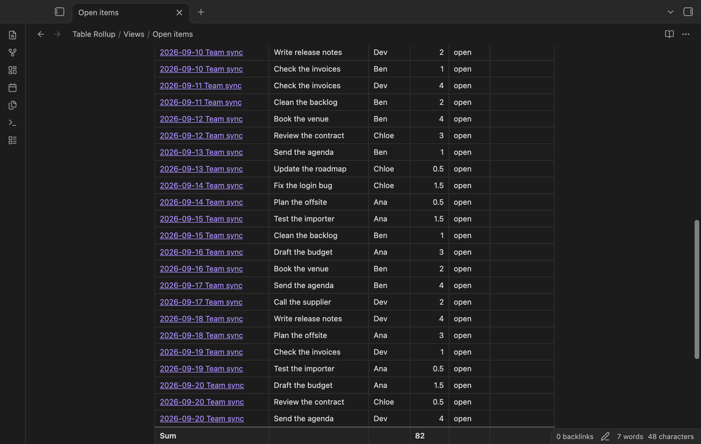The image size is (701, 444).
Task: Open the command palette ribbon icon
Action: (12, 123)
